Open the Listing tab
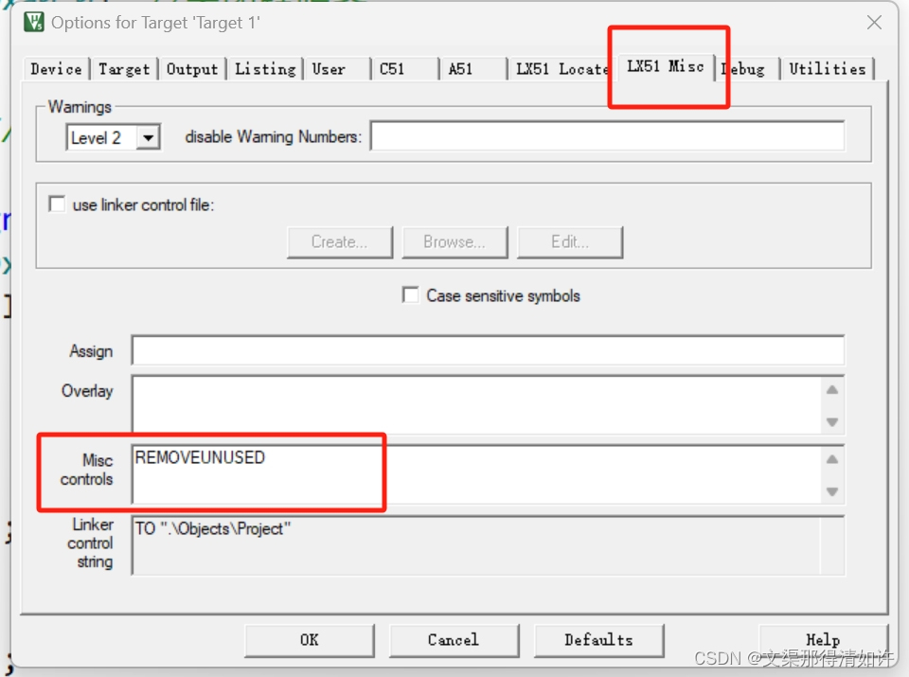This screenshot has height=677, width=909. tap(265, 69)
